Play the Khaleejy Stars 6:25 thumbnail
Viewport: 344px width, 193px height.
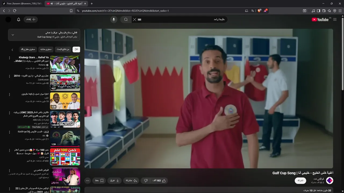pos(65,64)
